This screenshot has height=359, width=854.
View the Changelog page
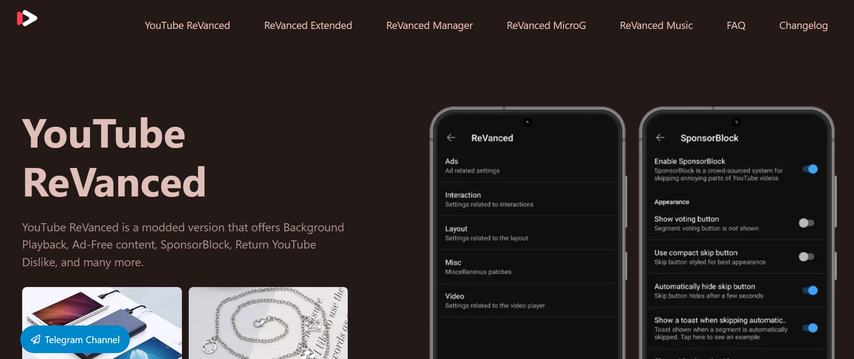803,25
